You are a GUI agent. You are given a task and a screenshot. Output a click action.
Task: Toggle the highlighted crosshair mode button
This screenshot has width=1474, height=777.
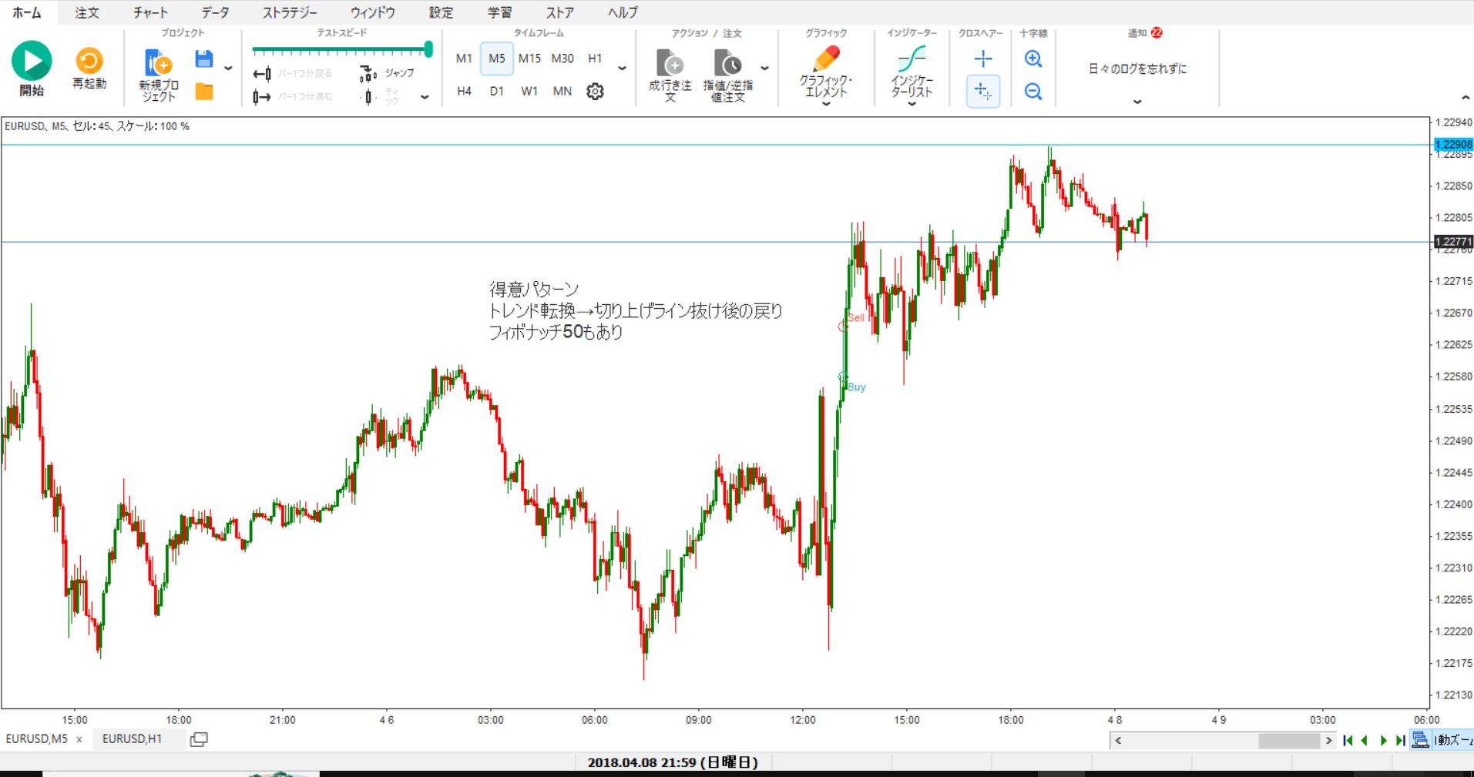click(983, 92)
